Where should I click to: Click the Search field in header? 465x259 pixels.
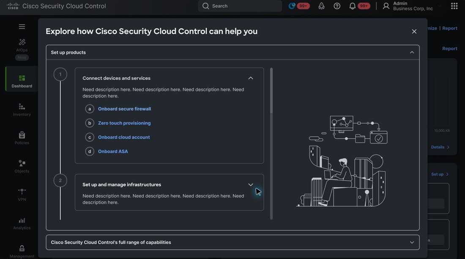point(240,6)
